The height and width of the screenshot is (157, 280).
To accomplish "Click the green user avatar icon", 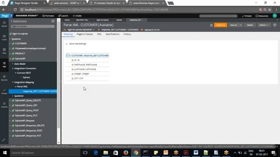I will (x=275, y=16).
